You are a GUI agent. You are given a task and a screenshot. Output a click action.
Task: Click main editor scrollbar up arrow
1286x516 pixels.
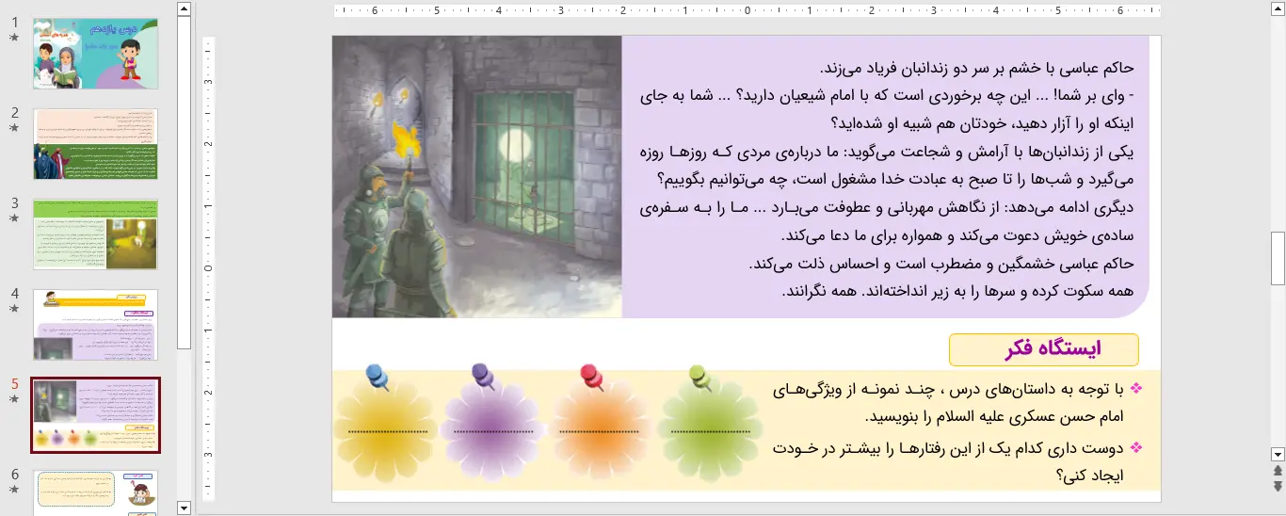coord(1278,8)
